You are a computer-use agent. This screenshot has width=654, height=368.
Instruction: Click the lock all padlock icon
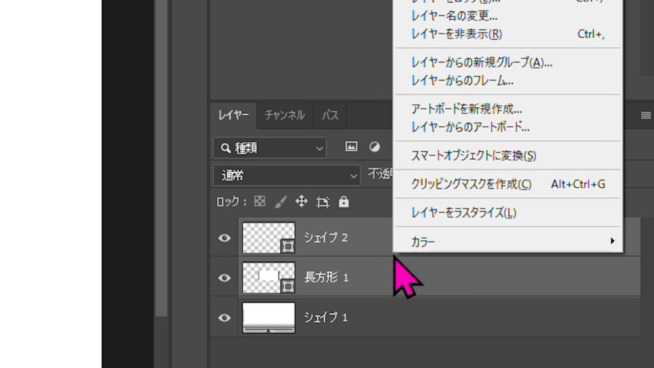[344, 202]
